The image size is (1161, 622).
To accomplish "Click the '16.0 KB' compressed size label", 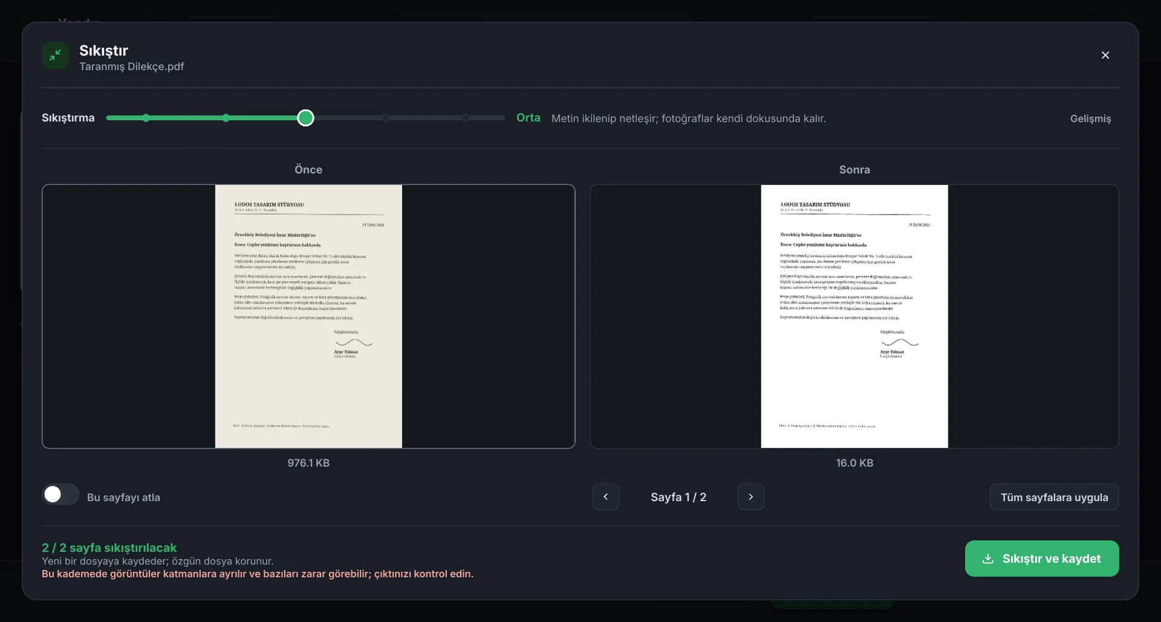I will point(854,463).
